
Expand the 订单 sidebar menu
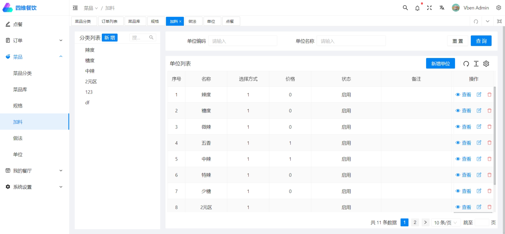tap(35, 40)
